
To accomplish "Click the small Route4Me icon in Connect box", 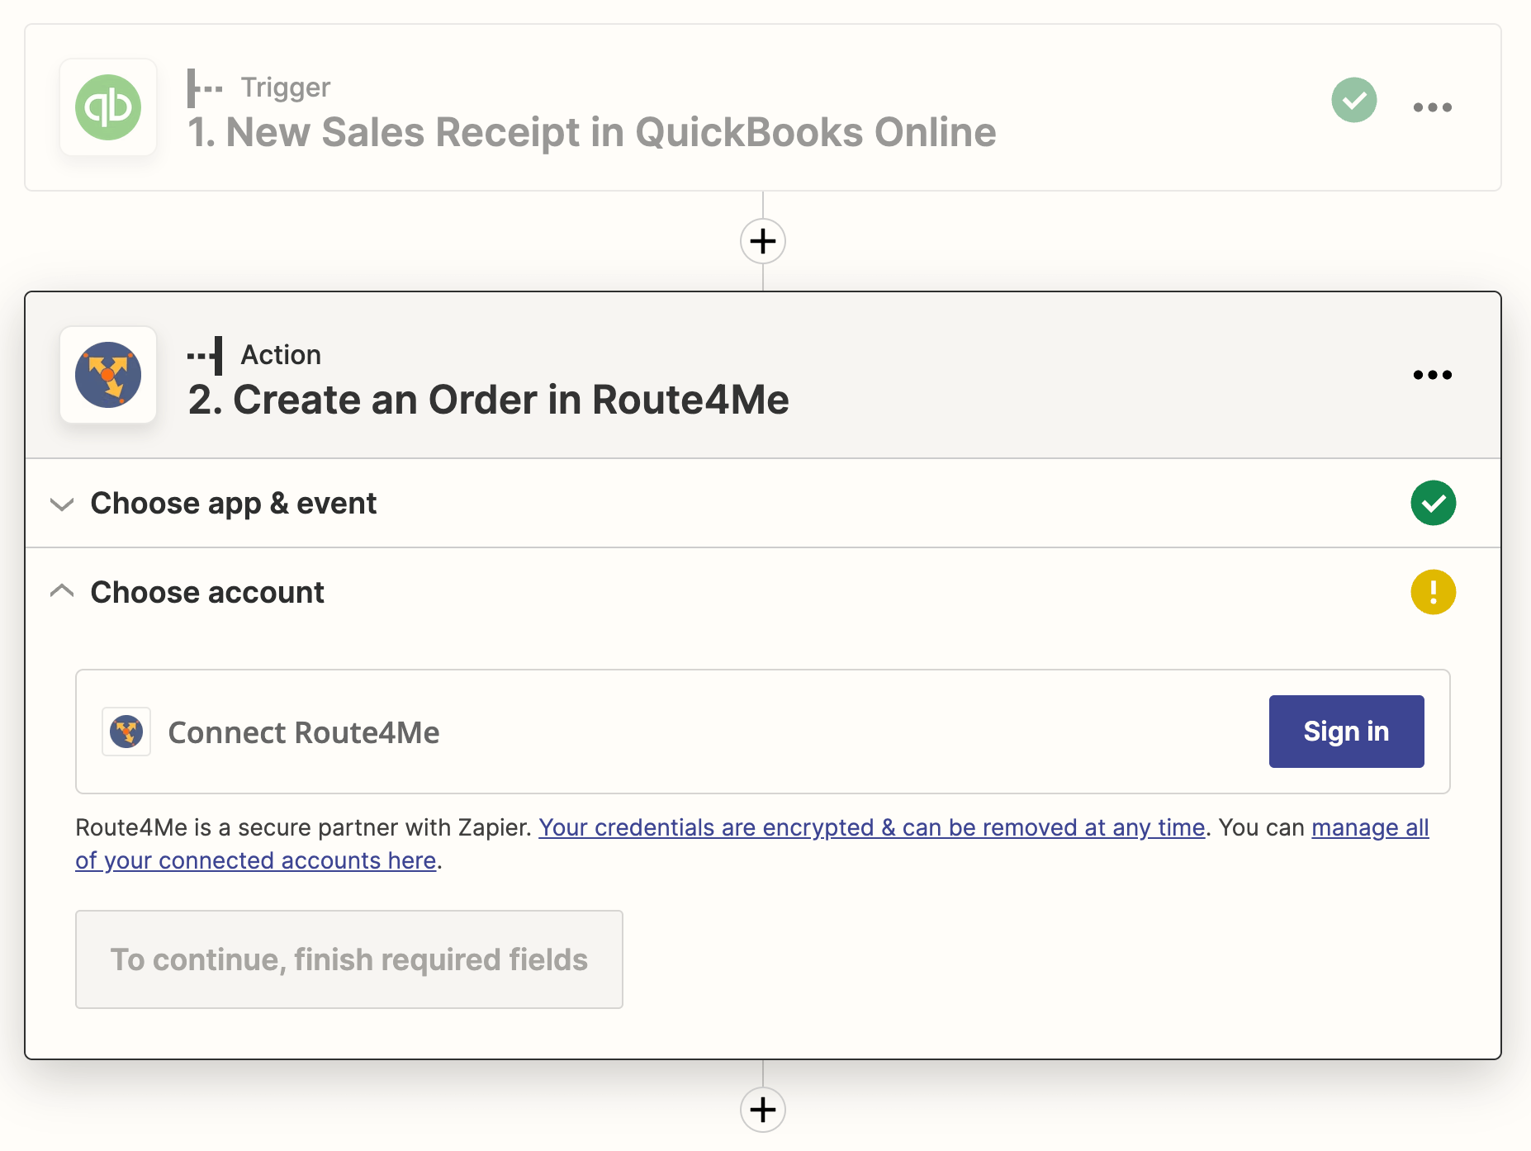I will point(126,732).
